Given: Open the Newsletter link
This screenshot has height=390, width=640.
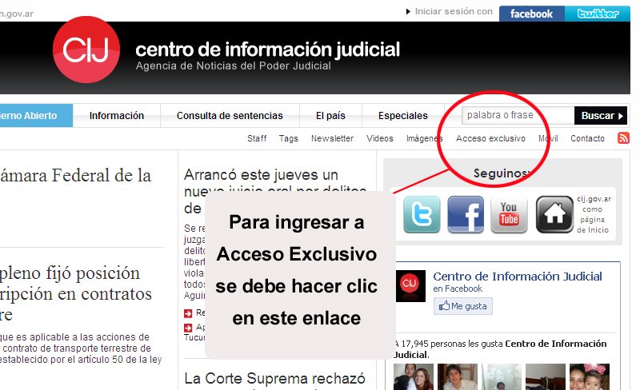Looking at the screenshot, I should (x=332, y=138).
